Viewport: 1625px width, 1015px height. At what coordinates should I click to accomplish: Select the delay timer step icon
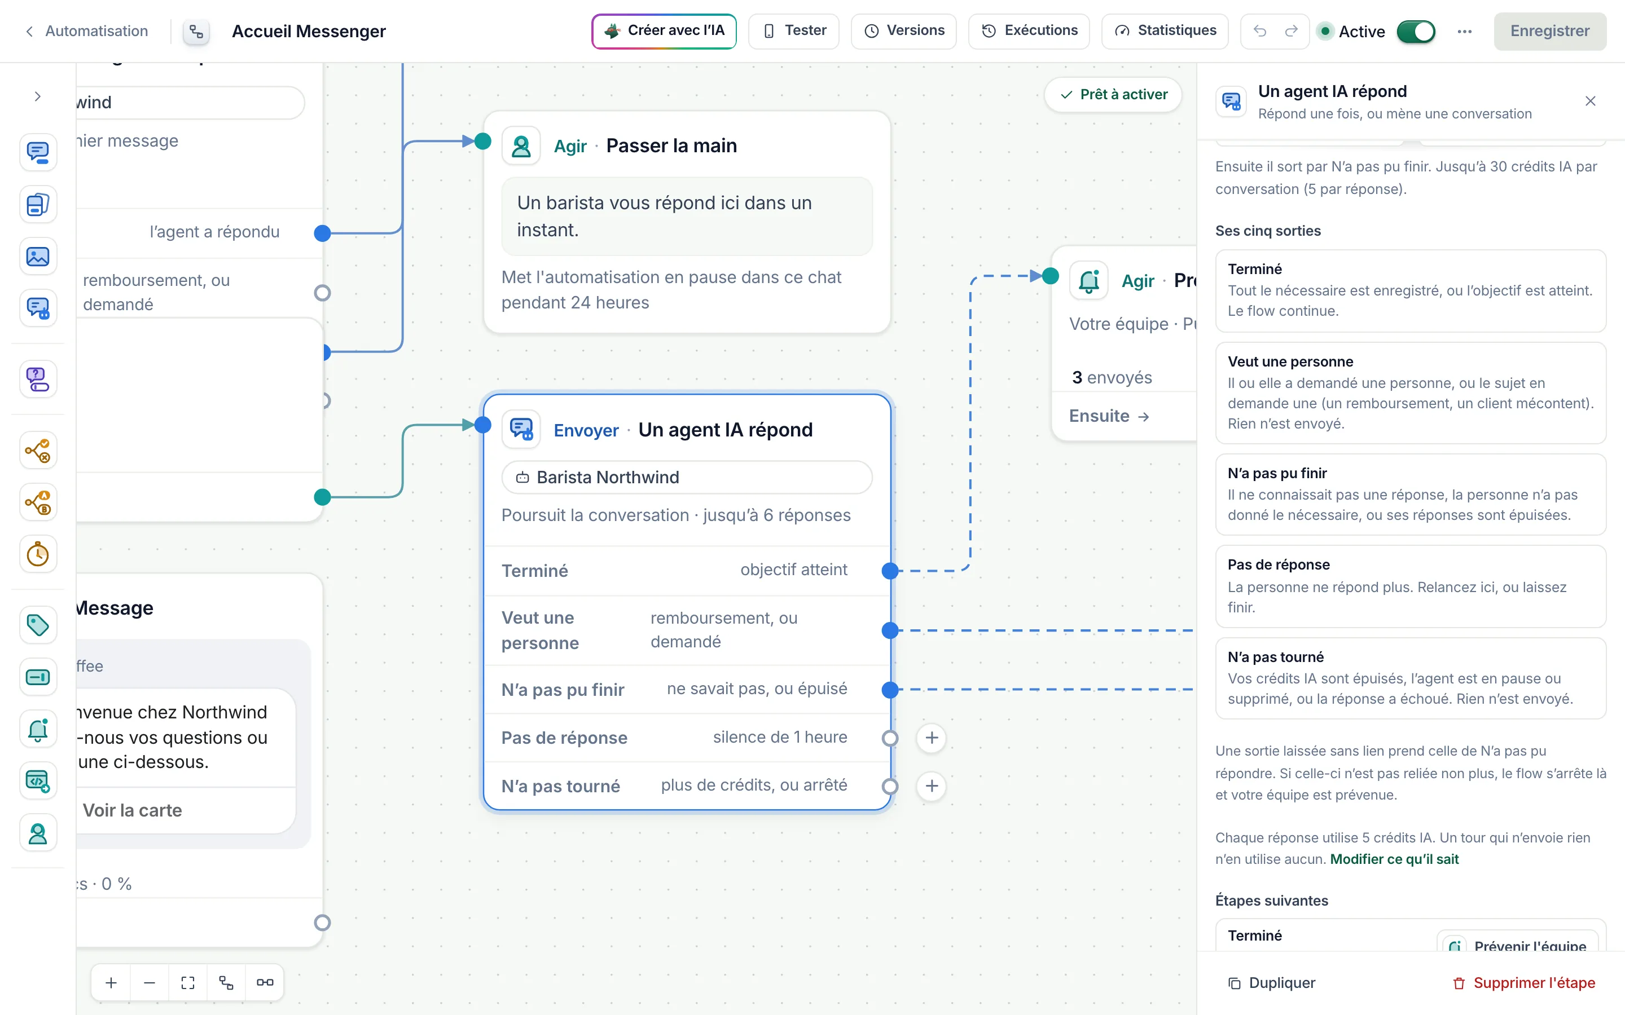tap(38, 554)
